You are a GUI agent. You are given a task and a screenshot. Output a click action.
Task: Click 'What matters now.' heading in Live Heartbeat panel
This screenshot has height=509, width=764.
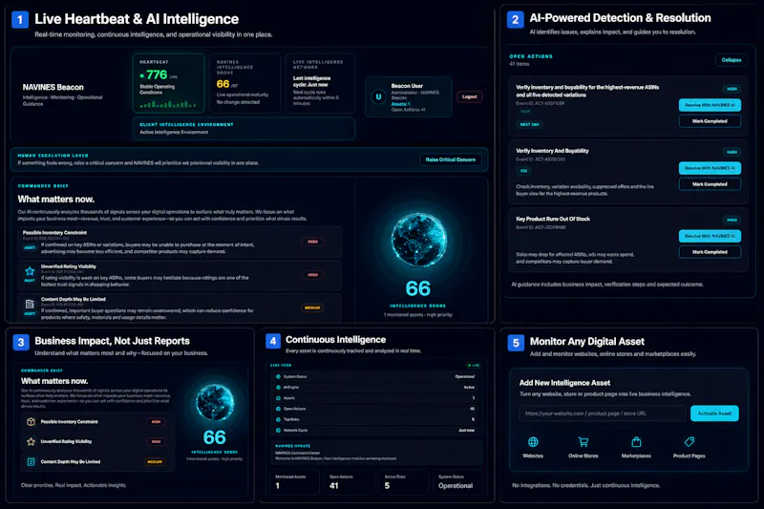56,200
